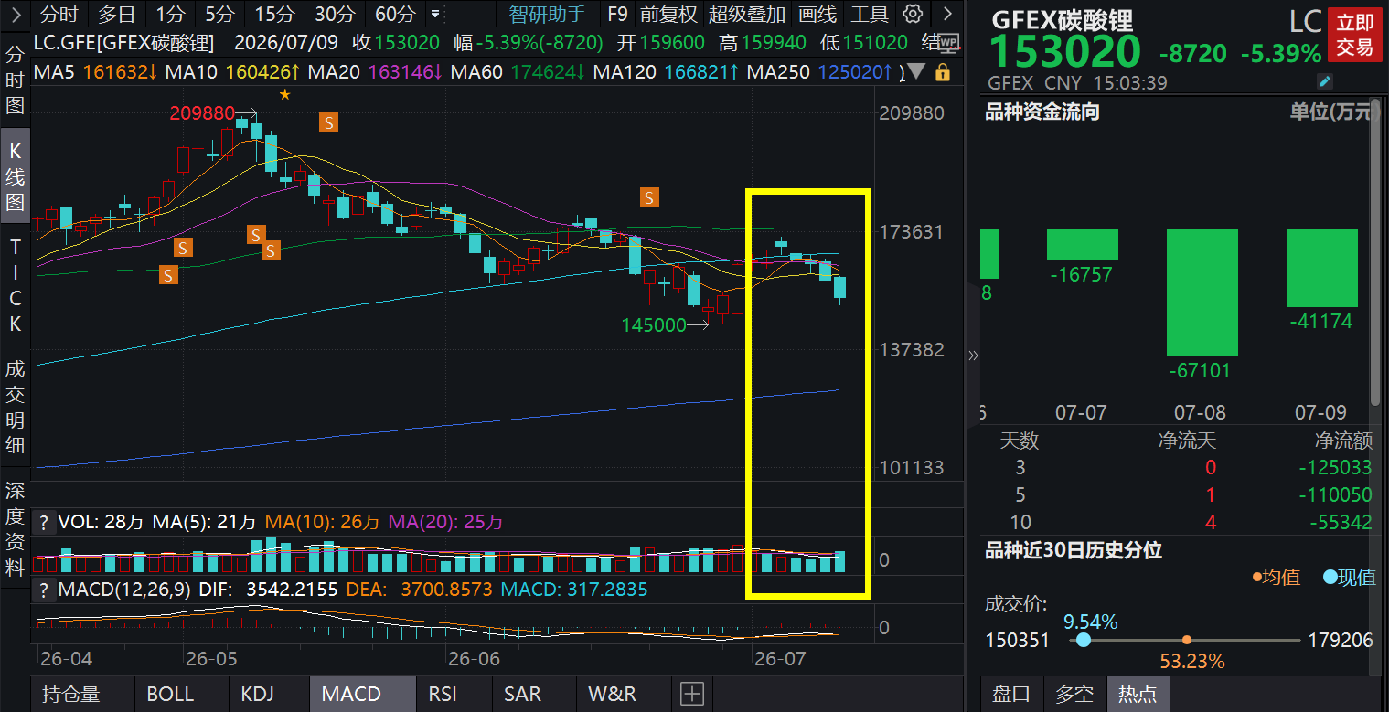Expand the side panel with double chevron
Screen dimensions: 1389x712
coord(973,356)
